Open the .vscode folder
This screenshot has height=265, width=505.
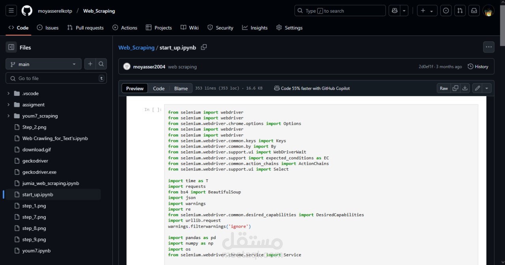[30, 93]
